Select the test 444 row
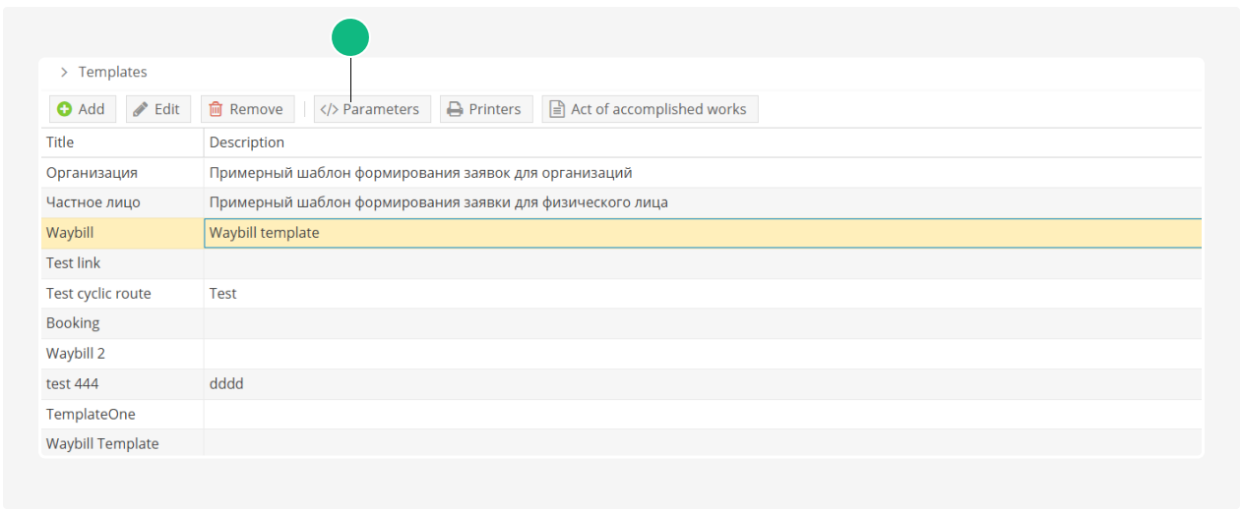The height and width of the screenshot is (512, 1243). 73,384
